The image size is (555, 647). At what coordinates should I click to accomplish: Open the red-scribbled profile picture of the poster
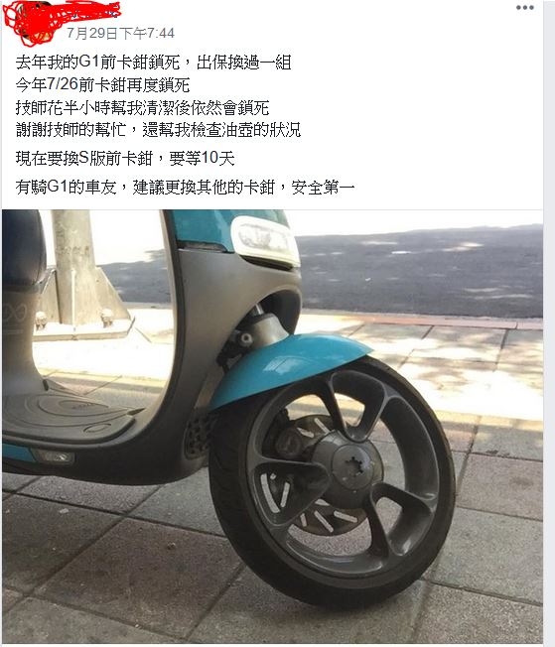(x=27, y=22)
